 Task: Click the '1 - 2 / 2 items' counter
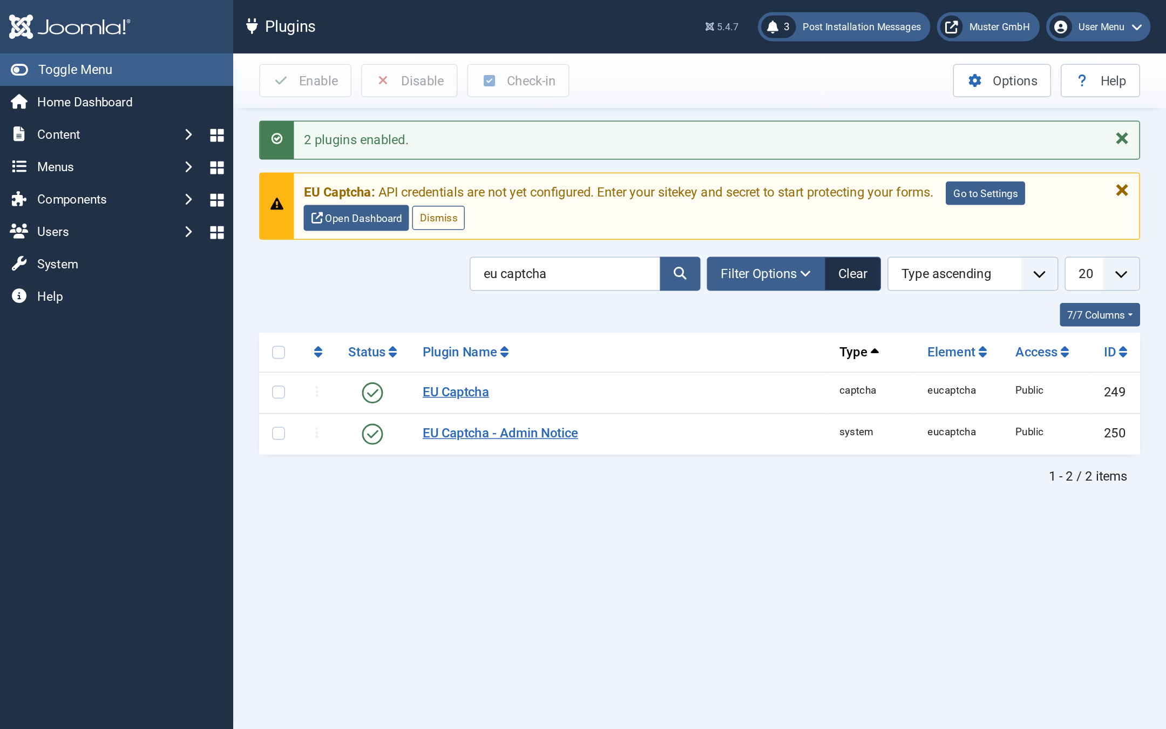coord(1088,476)
